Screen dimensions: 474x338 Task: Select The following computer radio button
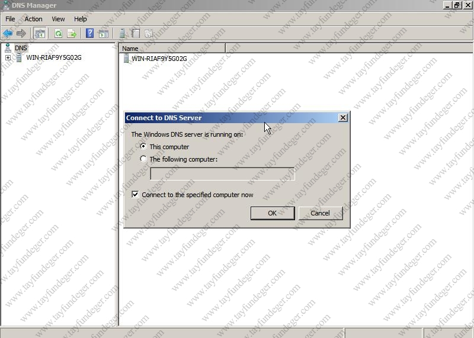(143, 159)
